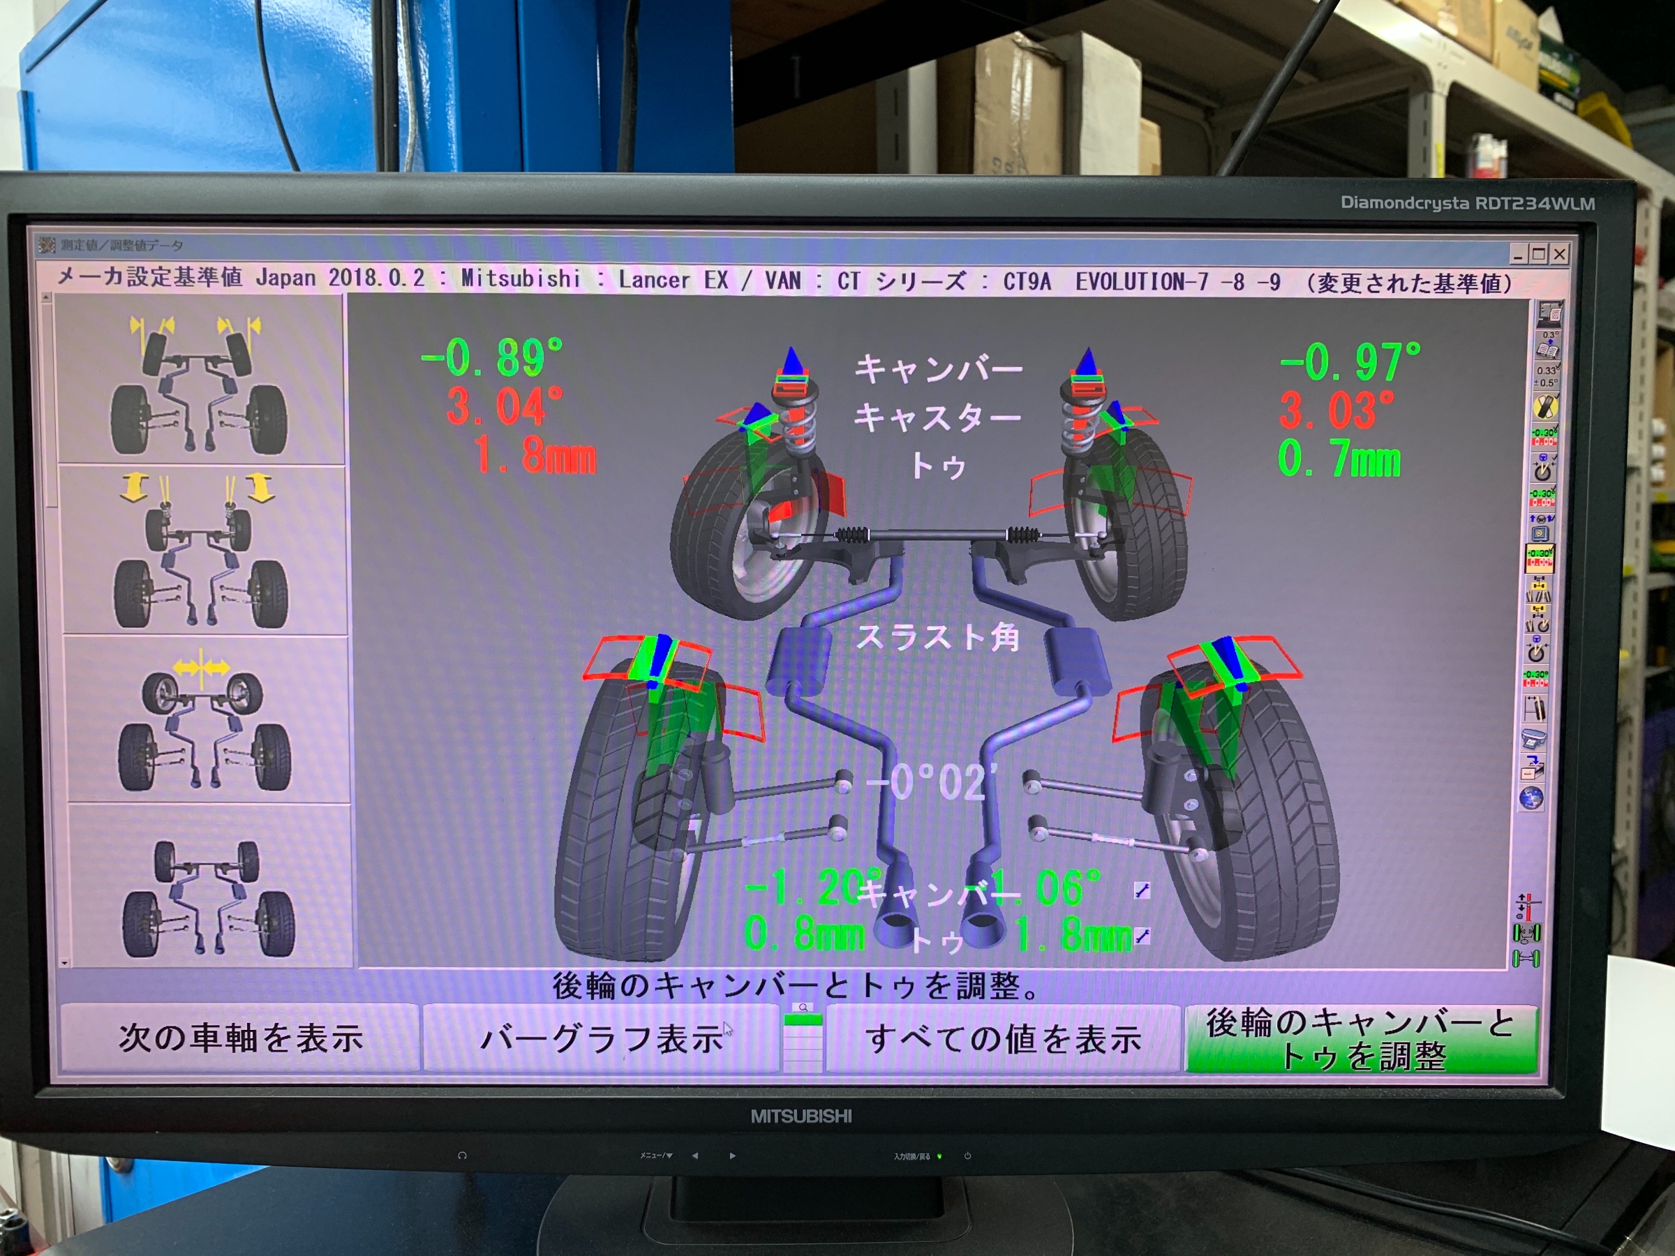Click the scroll down arrow of thumbnail list
Viewport: 1675px width, 1256px height.
pos(64,962)
